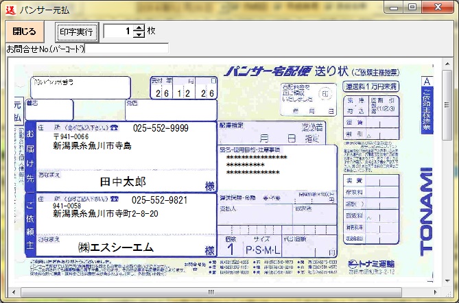Decrease the print copy count

139,34
